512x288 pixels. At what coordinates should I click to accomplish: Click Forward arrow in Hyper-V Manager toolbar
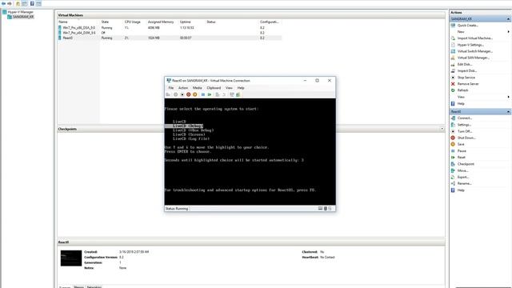coord(10,3)
